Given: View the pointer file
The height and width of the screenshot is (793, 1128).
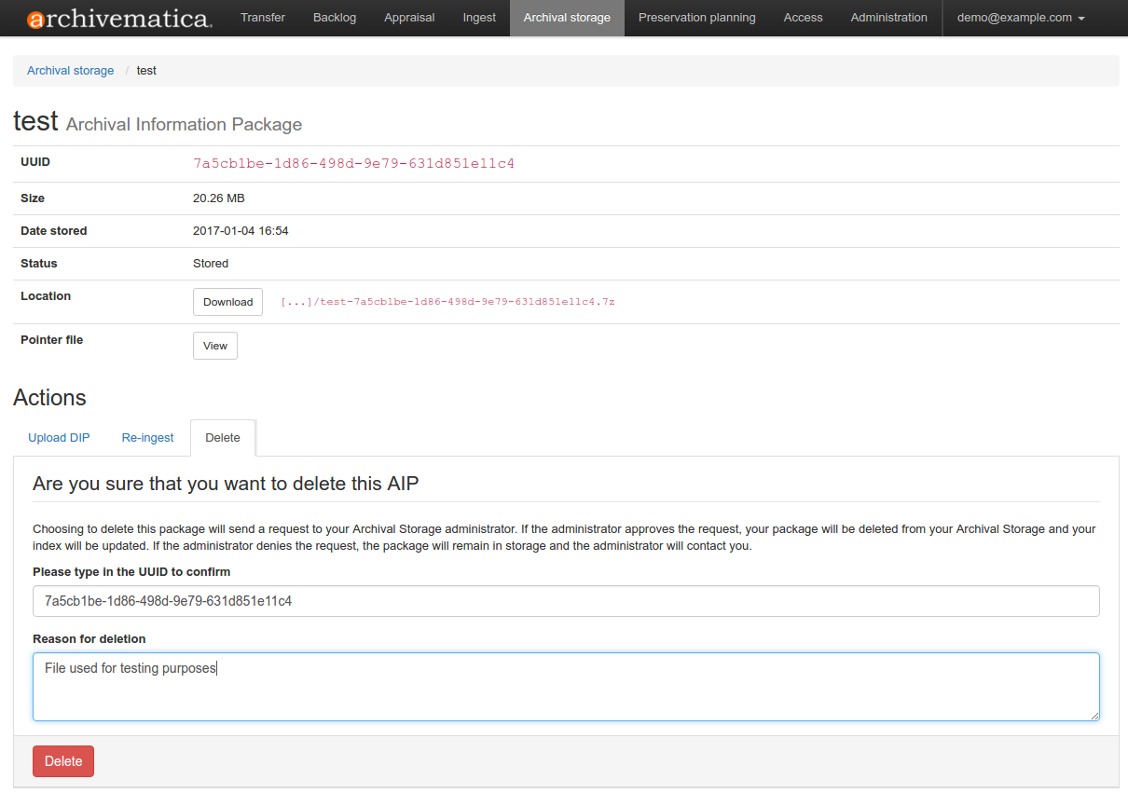Looking at the screenshot, I should [215, 346].
